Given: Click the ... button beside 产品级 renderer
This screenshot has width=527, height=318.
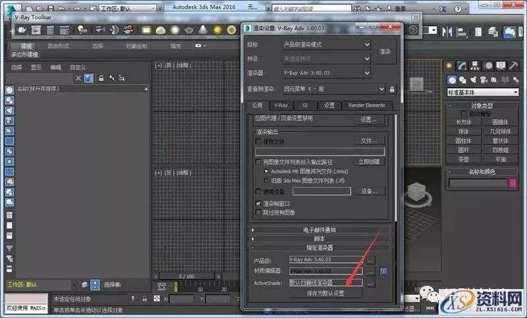Looking at the screenshot, I should tap(370, 260).
